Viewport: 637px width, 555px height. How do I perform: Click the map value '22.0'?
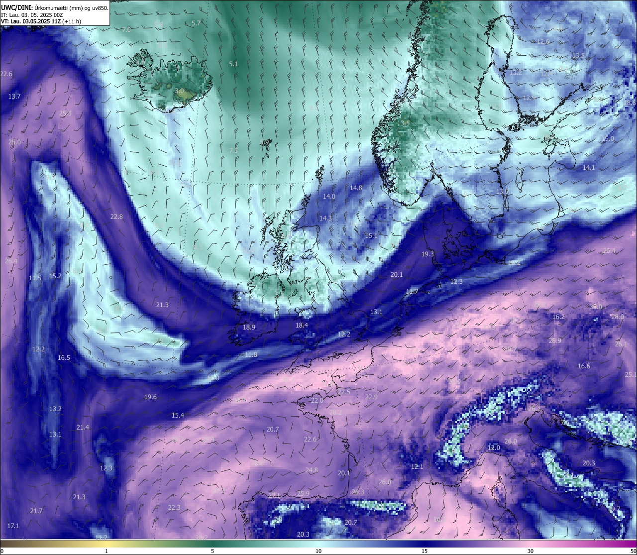(317, 401)
